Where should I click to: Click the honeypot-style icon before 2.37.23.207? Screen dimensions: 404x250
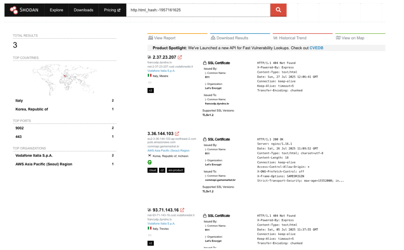coord(149,57)
